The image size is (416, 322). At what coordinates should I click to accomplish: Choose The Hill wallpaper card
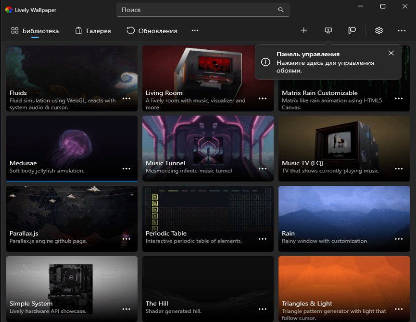coord(207,289)
